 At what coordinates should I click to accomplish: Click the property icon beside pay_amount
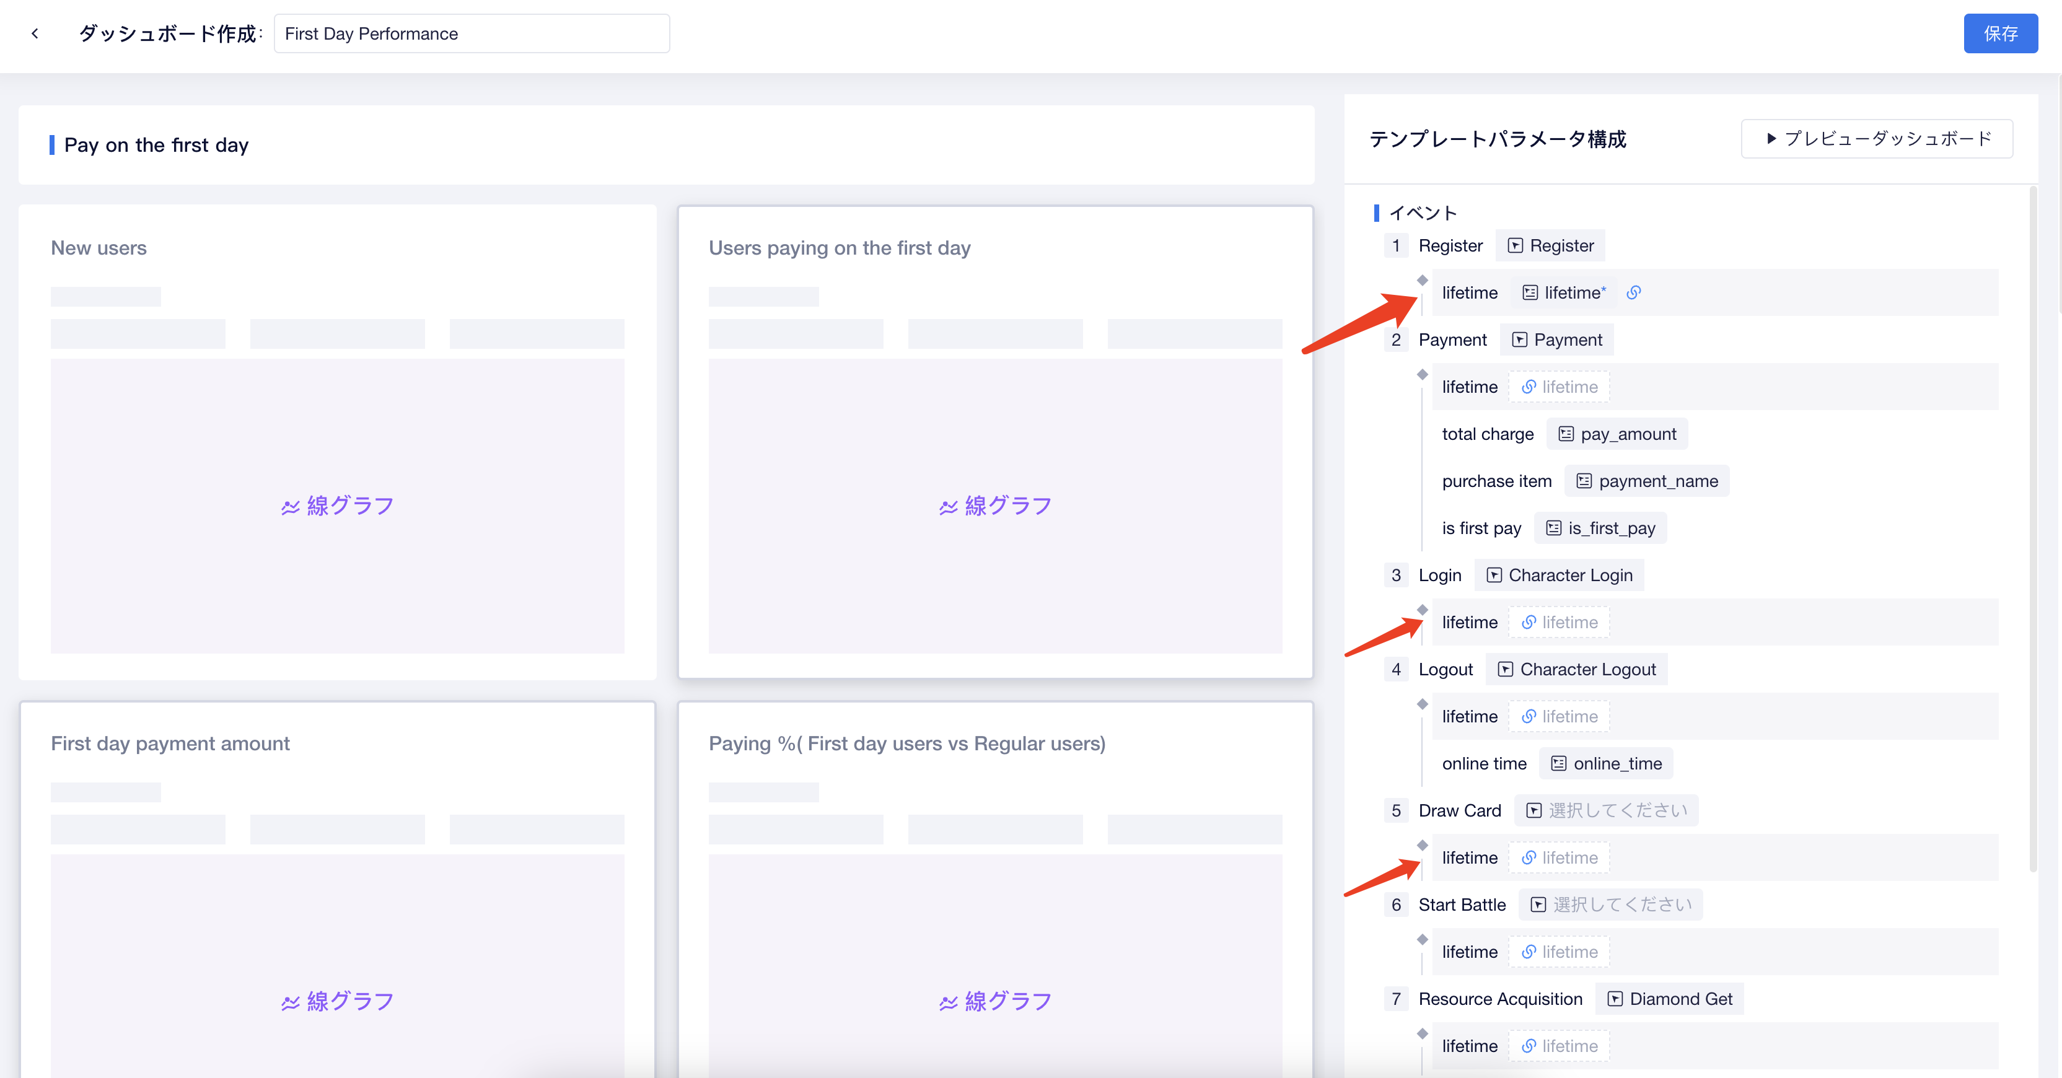1566,434
